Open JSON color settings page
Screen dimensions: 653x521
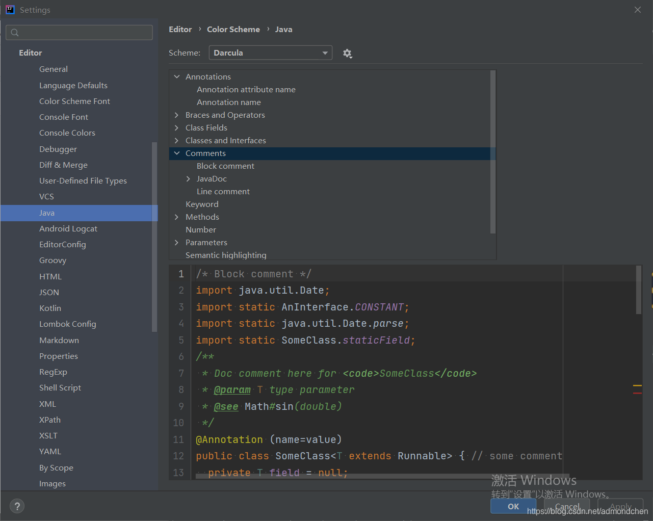49,292
